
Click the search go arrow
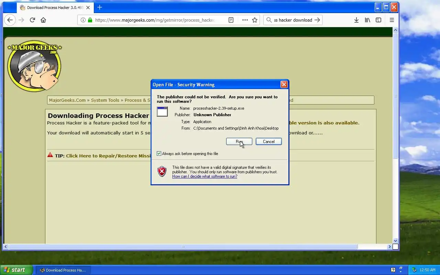click(317, 20)
